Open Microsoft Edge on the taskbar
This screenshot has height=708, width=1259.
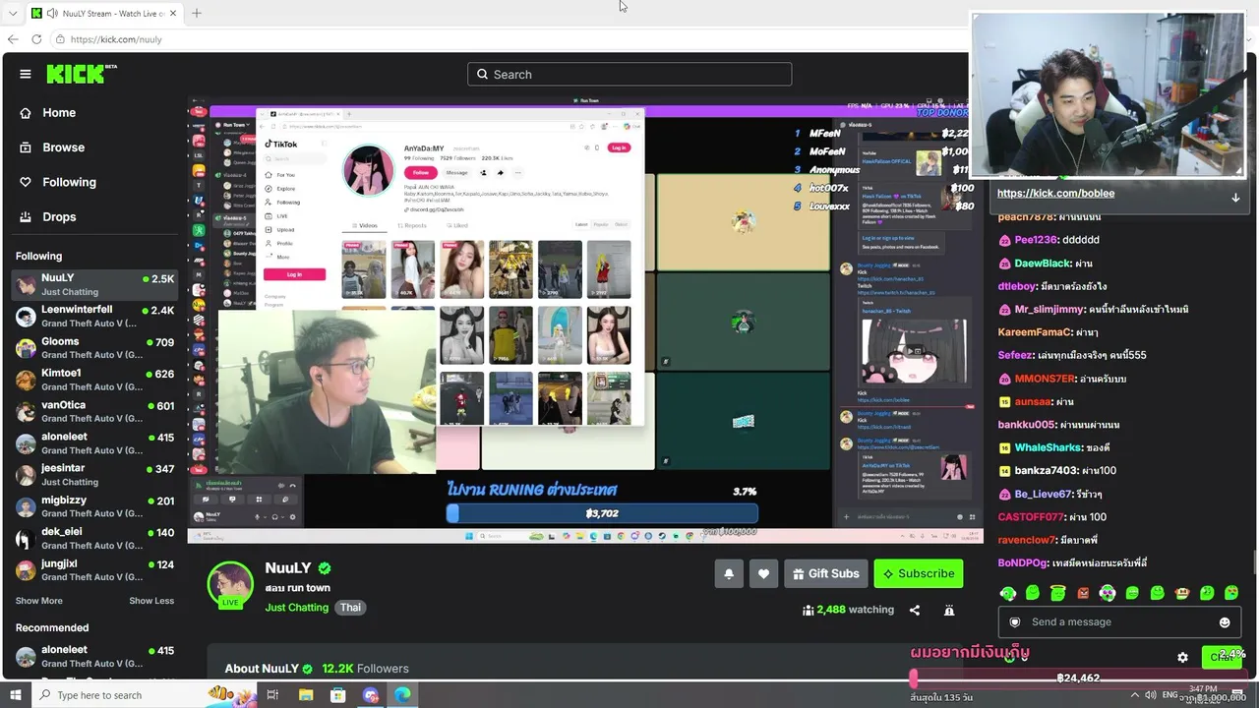coord(403,695)
